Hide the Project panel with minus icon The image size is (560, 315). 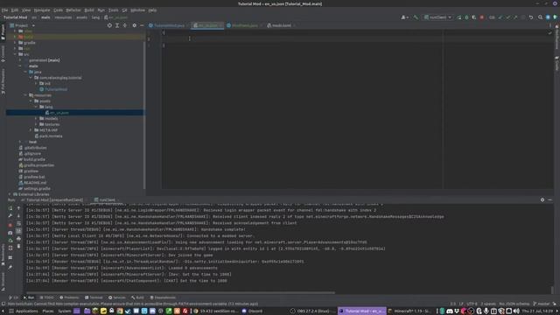(142, 25)
